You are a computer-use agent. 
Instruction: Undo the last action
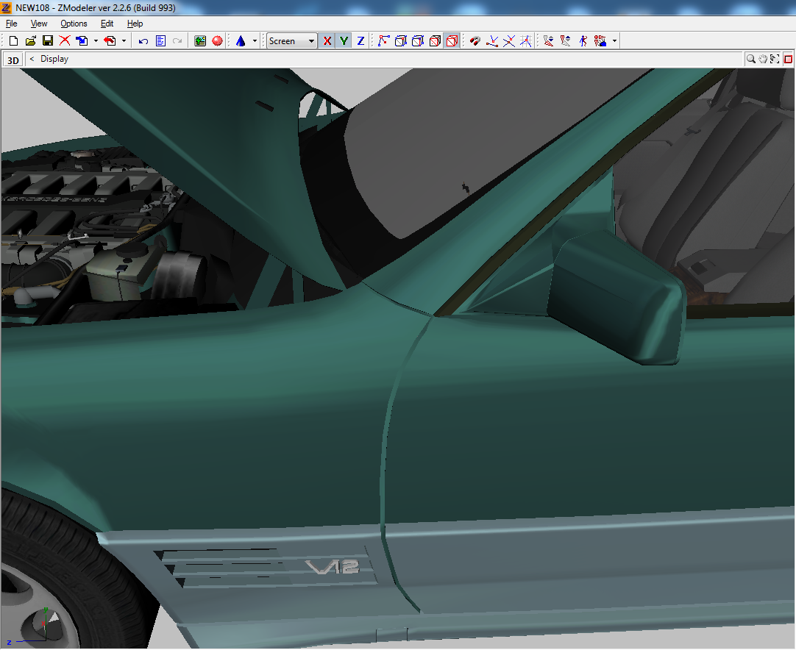click(142, 40)
